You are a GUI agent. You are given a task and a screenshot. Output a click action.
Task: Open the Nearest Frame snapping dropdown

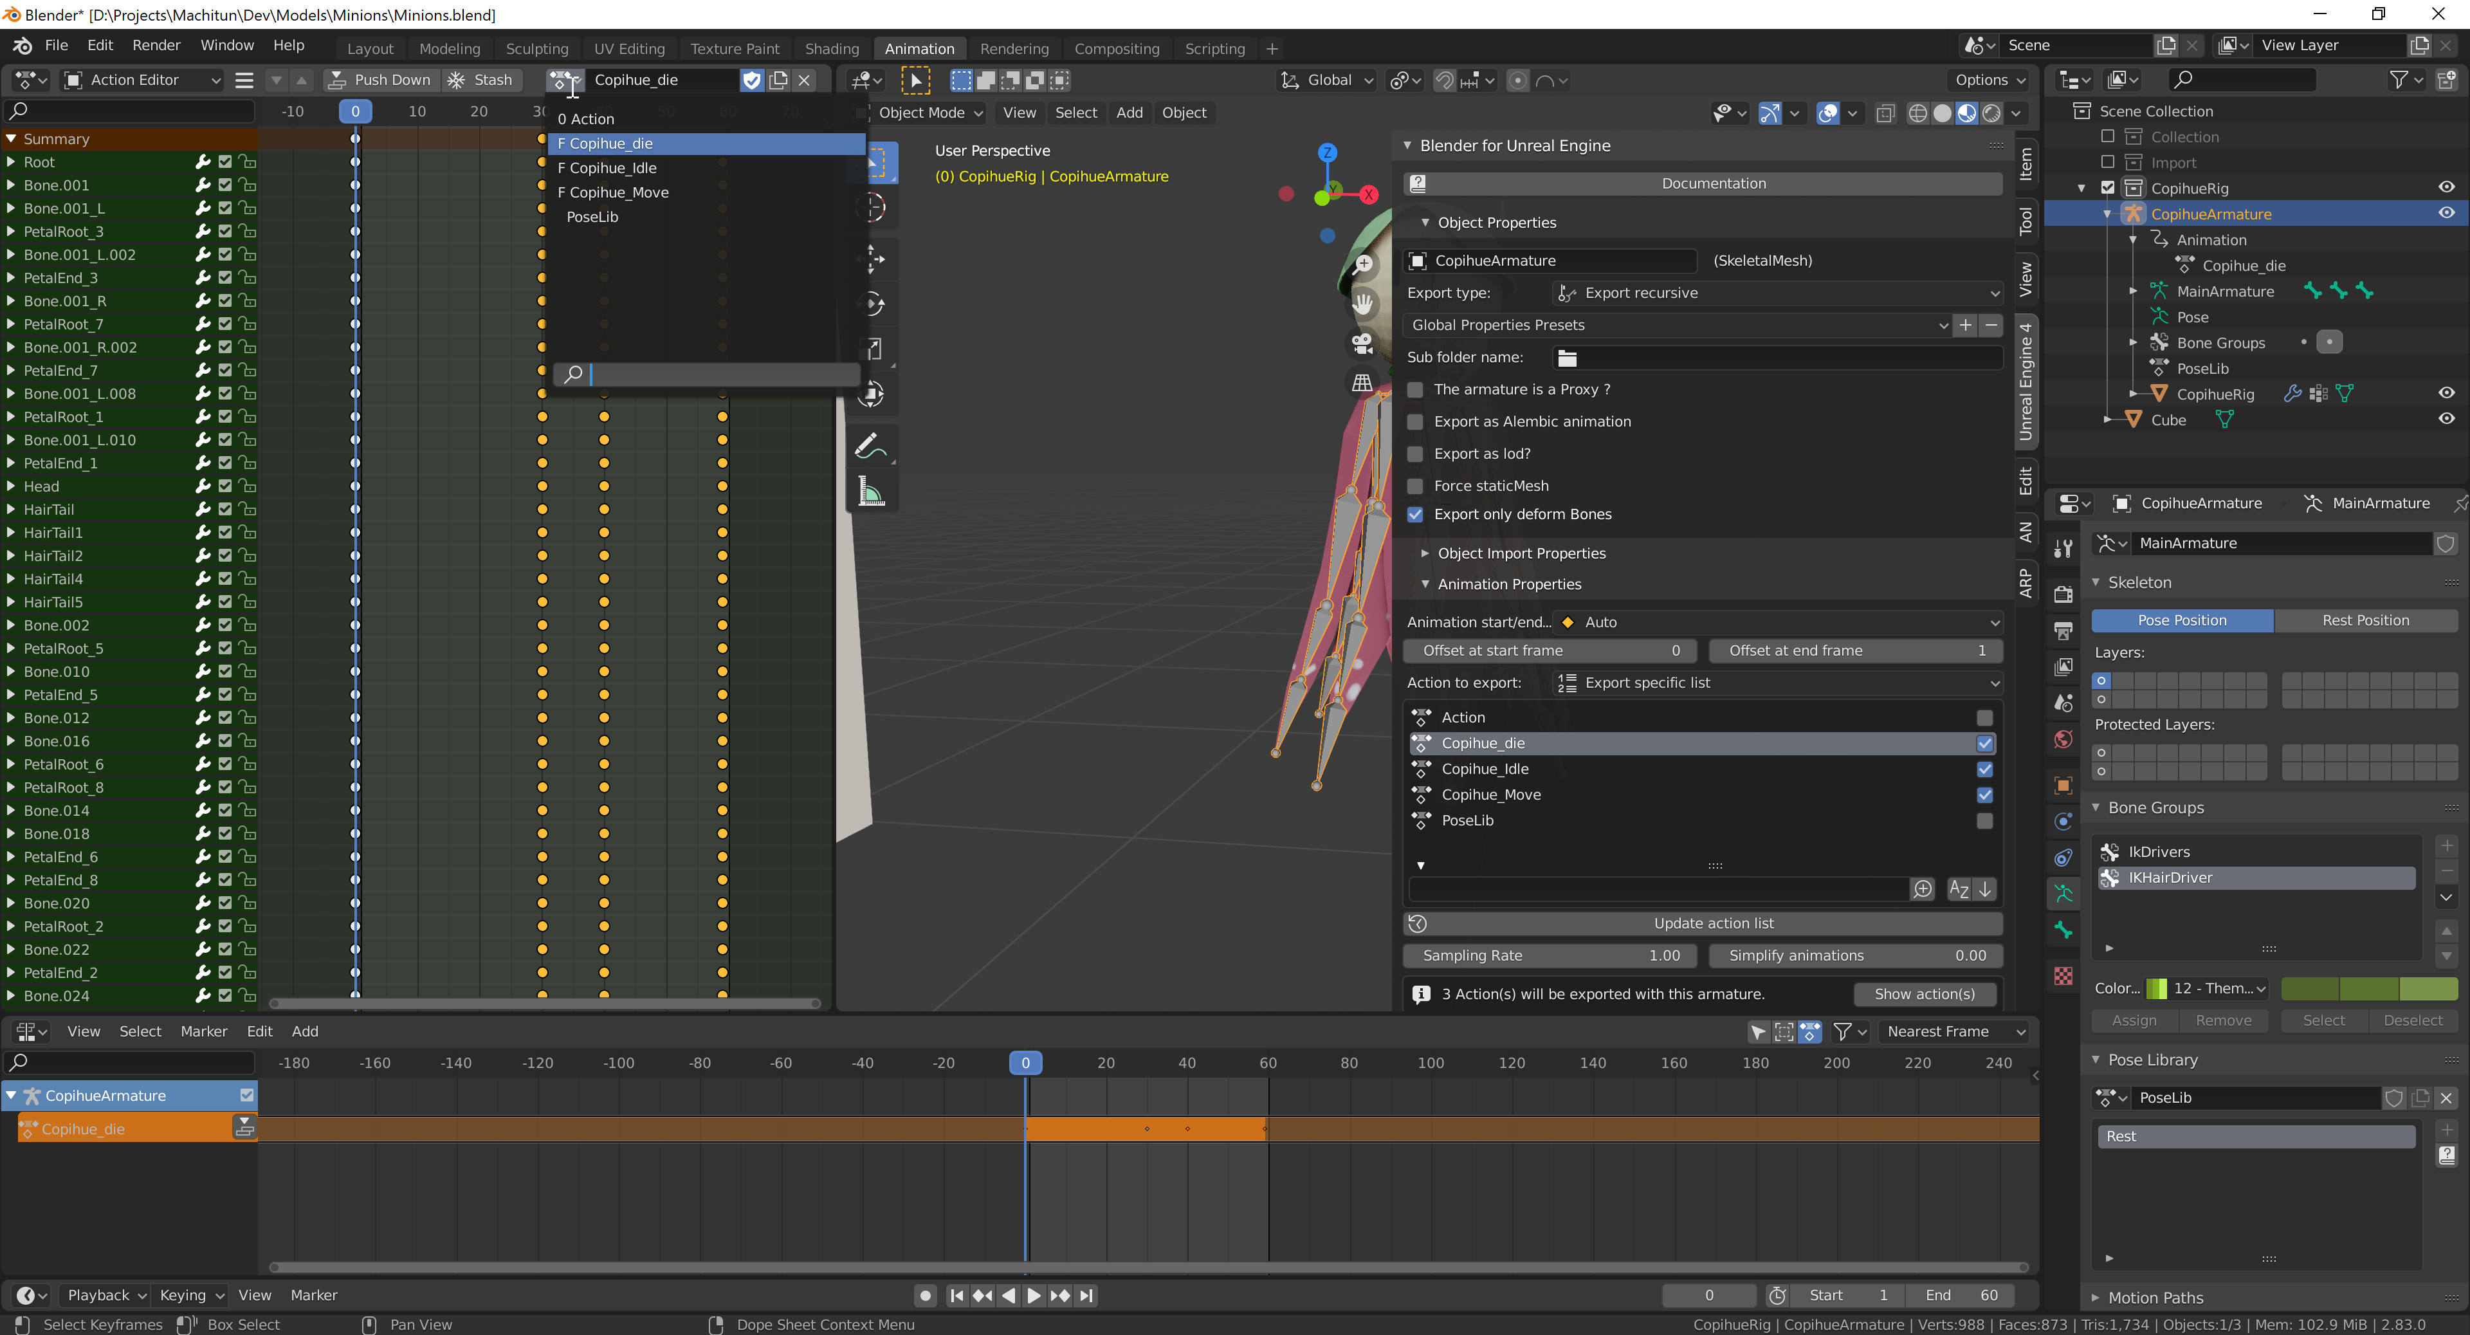click(1954, 1031)
